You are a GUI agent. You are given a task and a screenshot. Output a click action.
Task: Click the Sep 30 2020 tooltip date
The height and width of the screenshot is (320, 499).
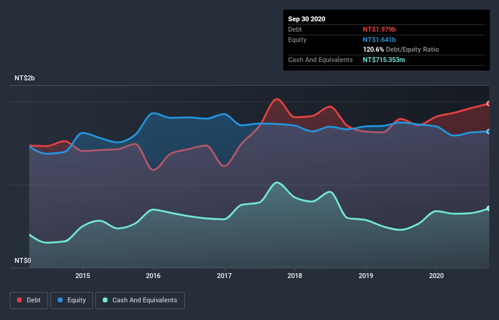[x=306, y=19]
